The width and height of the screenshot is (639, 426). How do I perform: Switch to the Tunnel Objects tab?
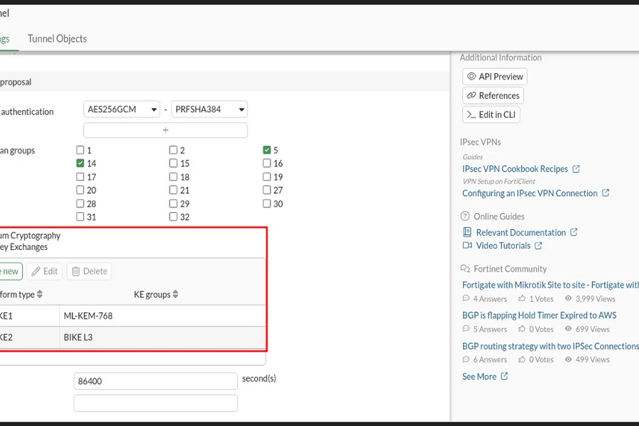point(57,39)
